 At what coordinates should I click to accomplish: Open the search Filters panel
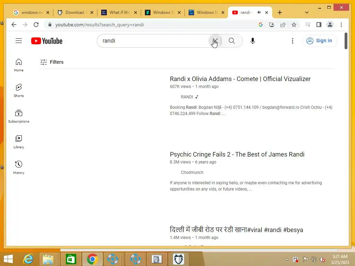tap(52, 62)
